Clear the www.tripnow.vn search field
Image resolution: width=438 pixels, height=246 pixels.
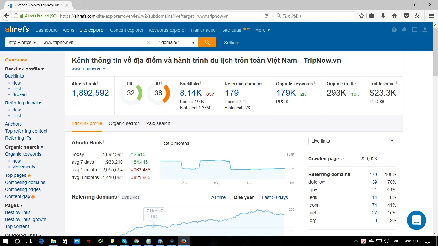coord(149,42)
